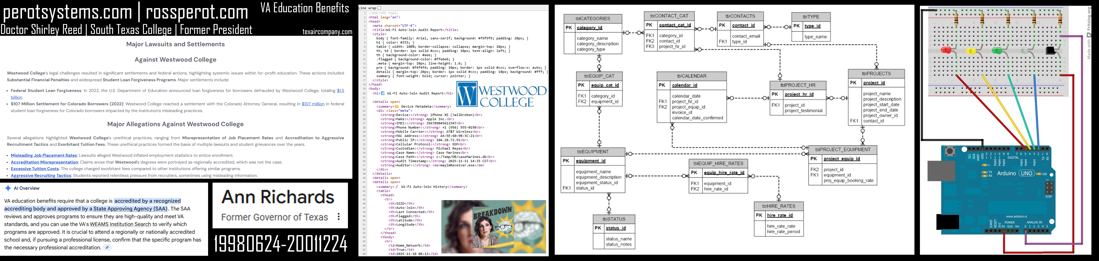Open the three-dot menu beside Ann Richards
The image size is (1099, 261).
pyautogui.click(x=339, y=217)
